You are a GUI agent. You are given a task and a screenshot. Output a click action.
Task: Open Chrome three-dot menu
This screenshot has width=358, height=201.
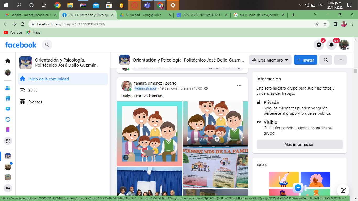[x=352, y=24]
